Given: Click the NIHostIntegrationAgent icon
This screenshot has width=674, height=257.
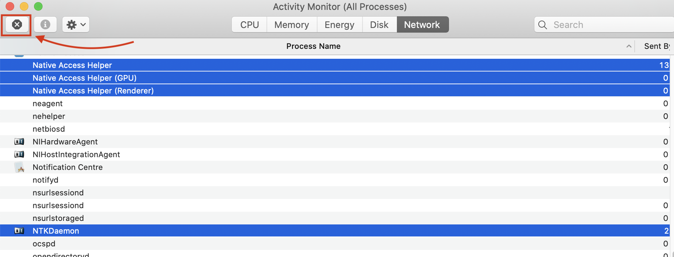Looking at the screenshot, I should tap(19, 154).
